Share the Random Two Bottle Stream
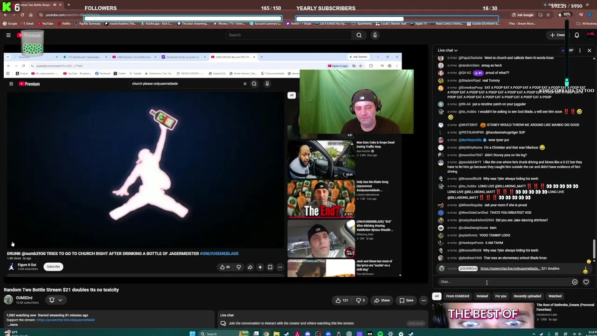The width and height of the screenshot is (597, 336). (382, 301)
